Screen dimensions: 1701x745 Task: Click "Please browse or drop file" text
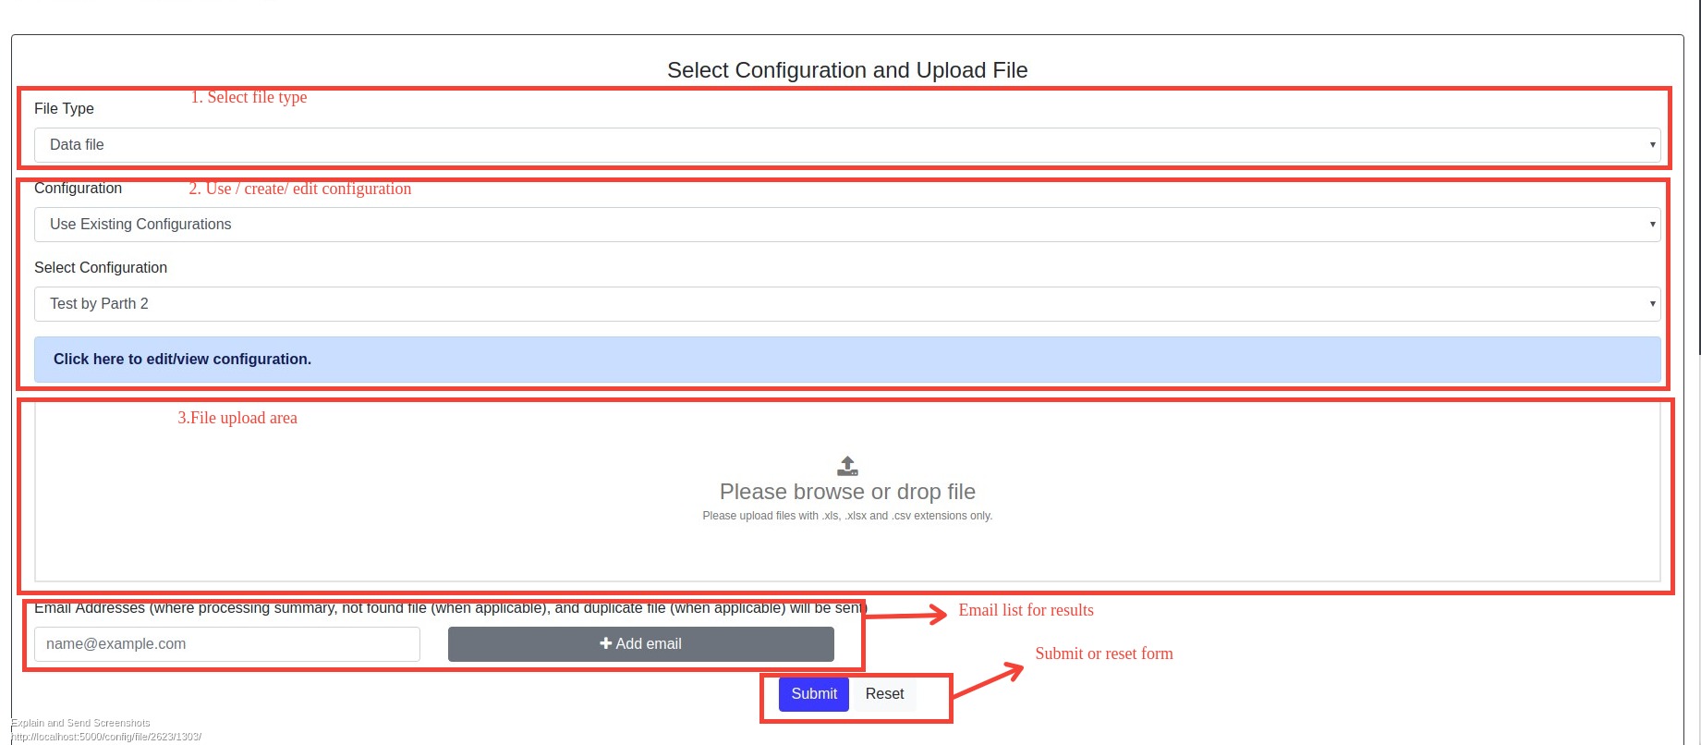tap(847, 492)
